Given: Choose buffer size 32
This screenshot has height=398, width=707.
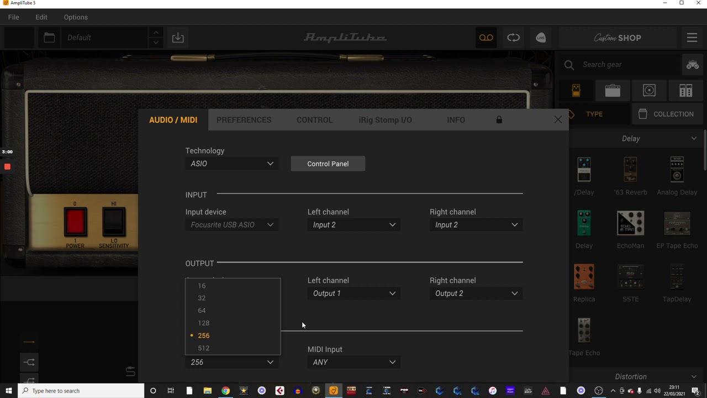Looking at the screenshot, I should (233, 298).
